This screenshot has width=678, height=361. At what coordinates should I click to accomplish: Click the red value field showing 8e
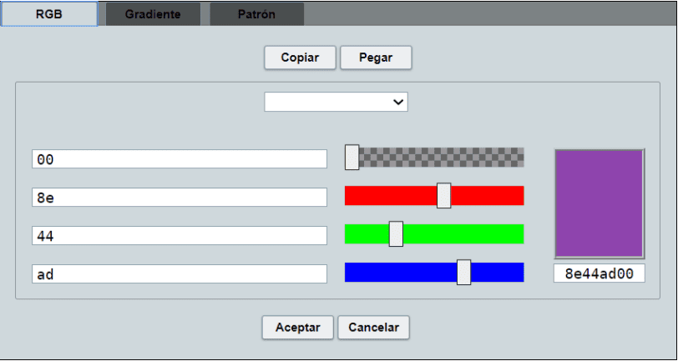pyautogui.click(x=179, y=198)
